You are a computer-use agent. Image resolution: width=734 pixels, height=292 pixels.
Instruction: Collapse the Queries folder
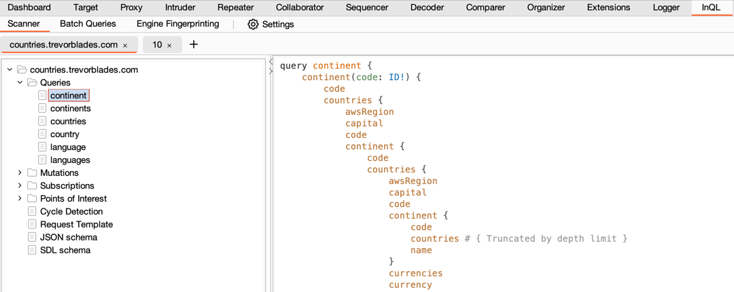coord(20,82)
